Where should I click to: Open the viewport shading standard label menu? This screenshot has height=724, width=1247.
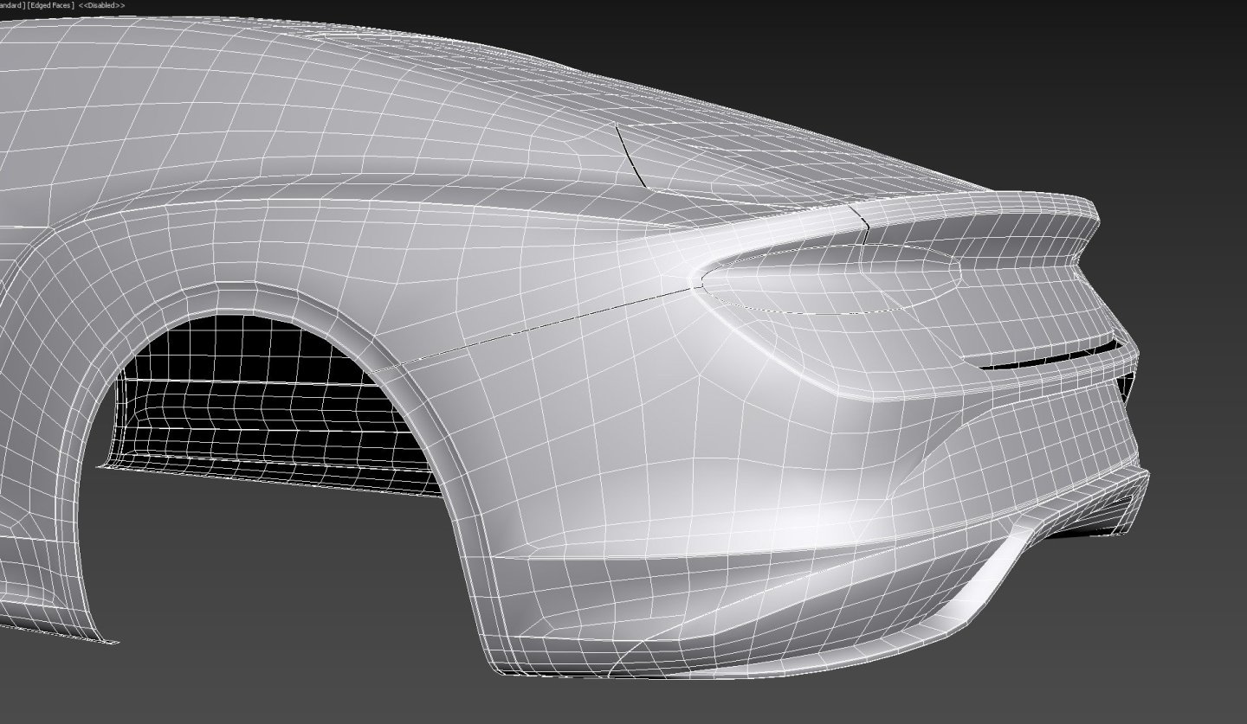click(x=13, y=4)
